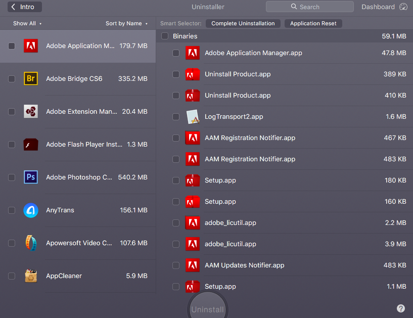Click the AppCleaner app icon
This screenshot has height=318, width=413.
[x=31, y=276]
